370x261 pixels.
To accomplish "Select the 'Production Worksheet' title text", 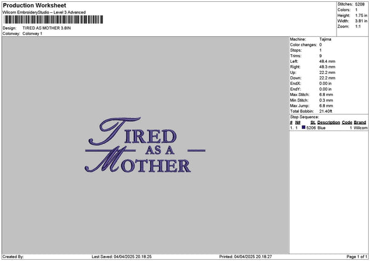I will click(x=35, y=5).
